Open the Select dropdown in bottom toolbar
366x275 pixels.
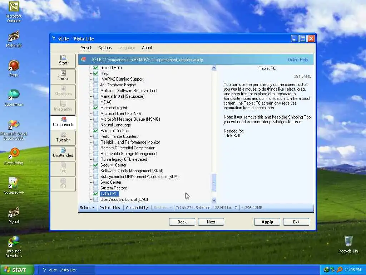(x=87, y=208)
